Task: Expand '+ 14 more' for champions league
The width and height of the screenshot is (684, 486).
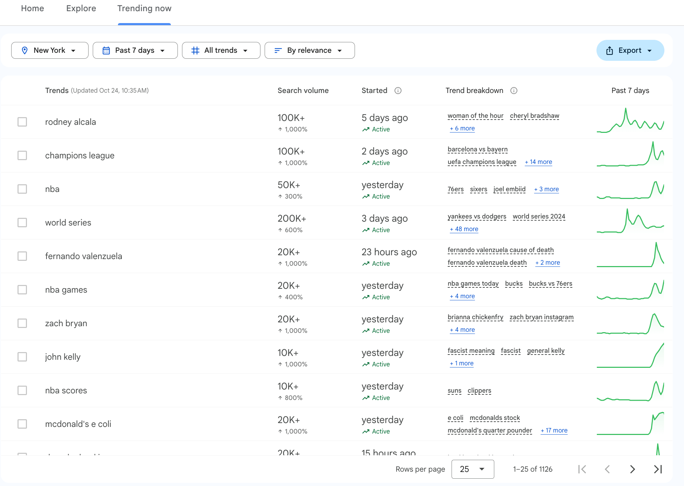Action: point(538,162)
